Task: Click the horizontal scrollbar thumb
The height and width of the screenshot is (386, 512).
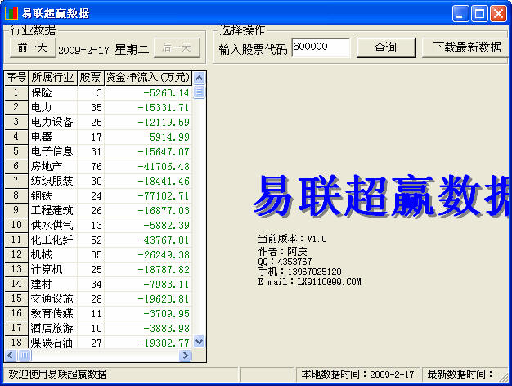Action: click(25, 355)
